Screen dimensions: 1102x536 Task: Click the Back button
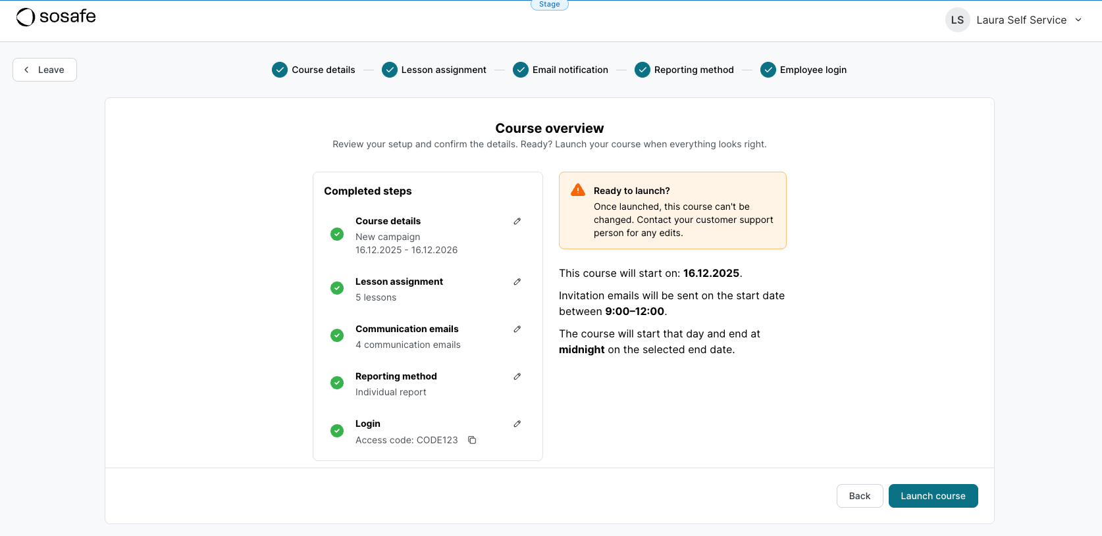[859, 496]
